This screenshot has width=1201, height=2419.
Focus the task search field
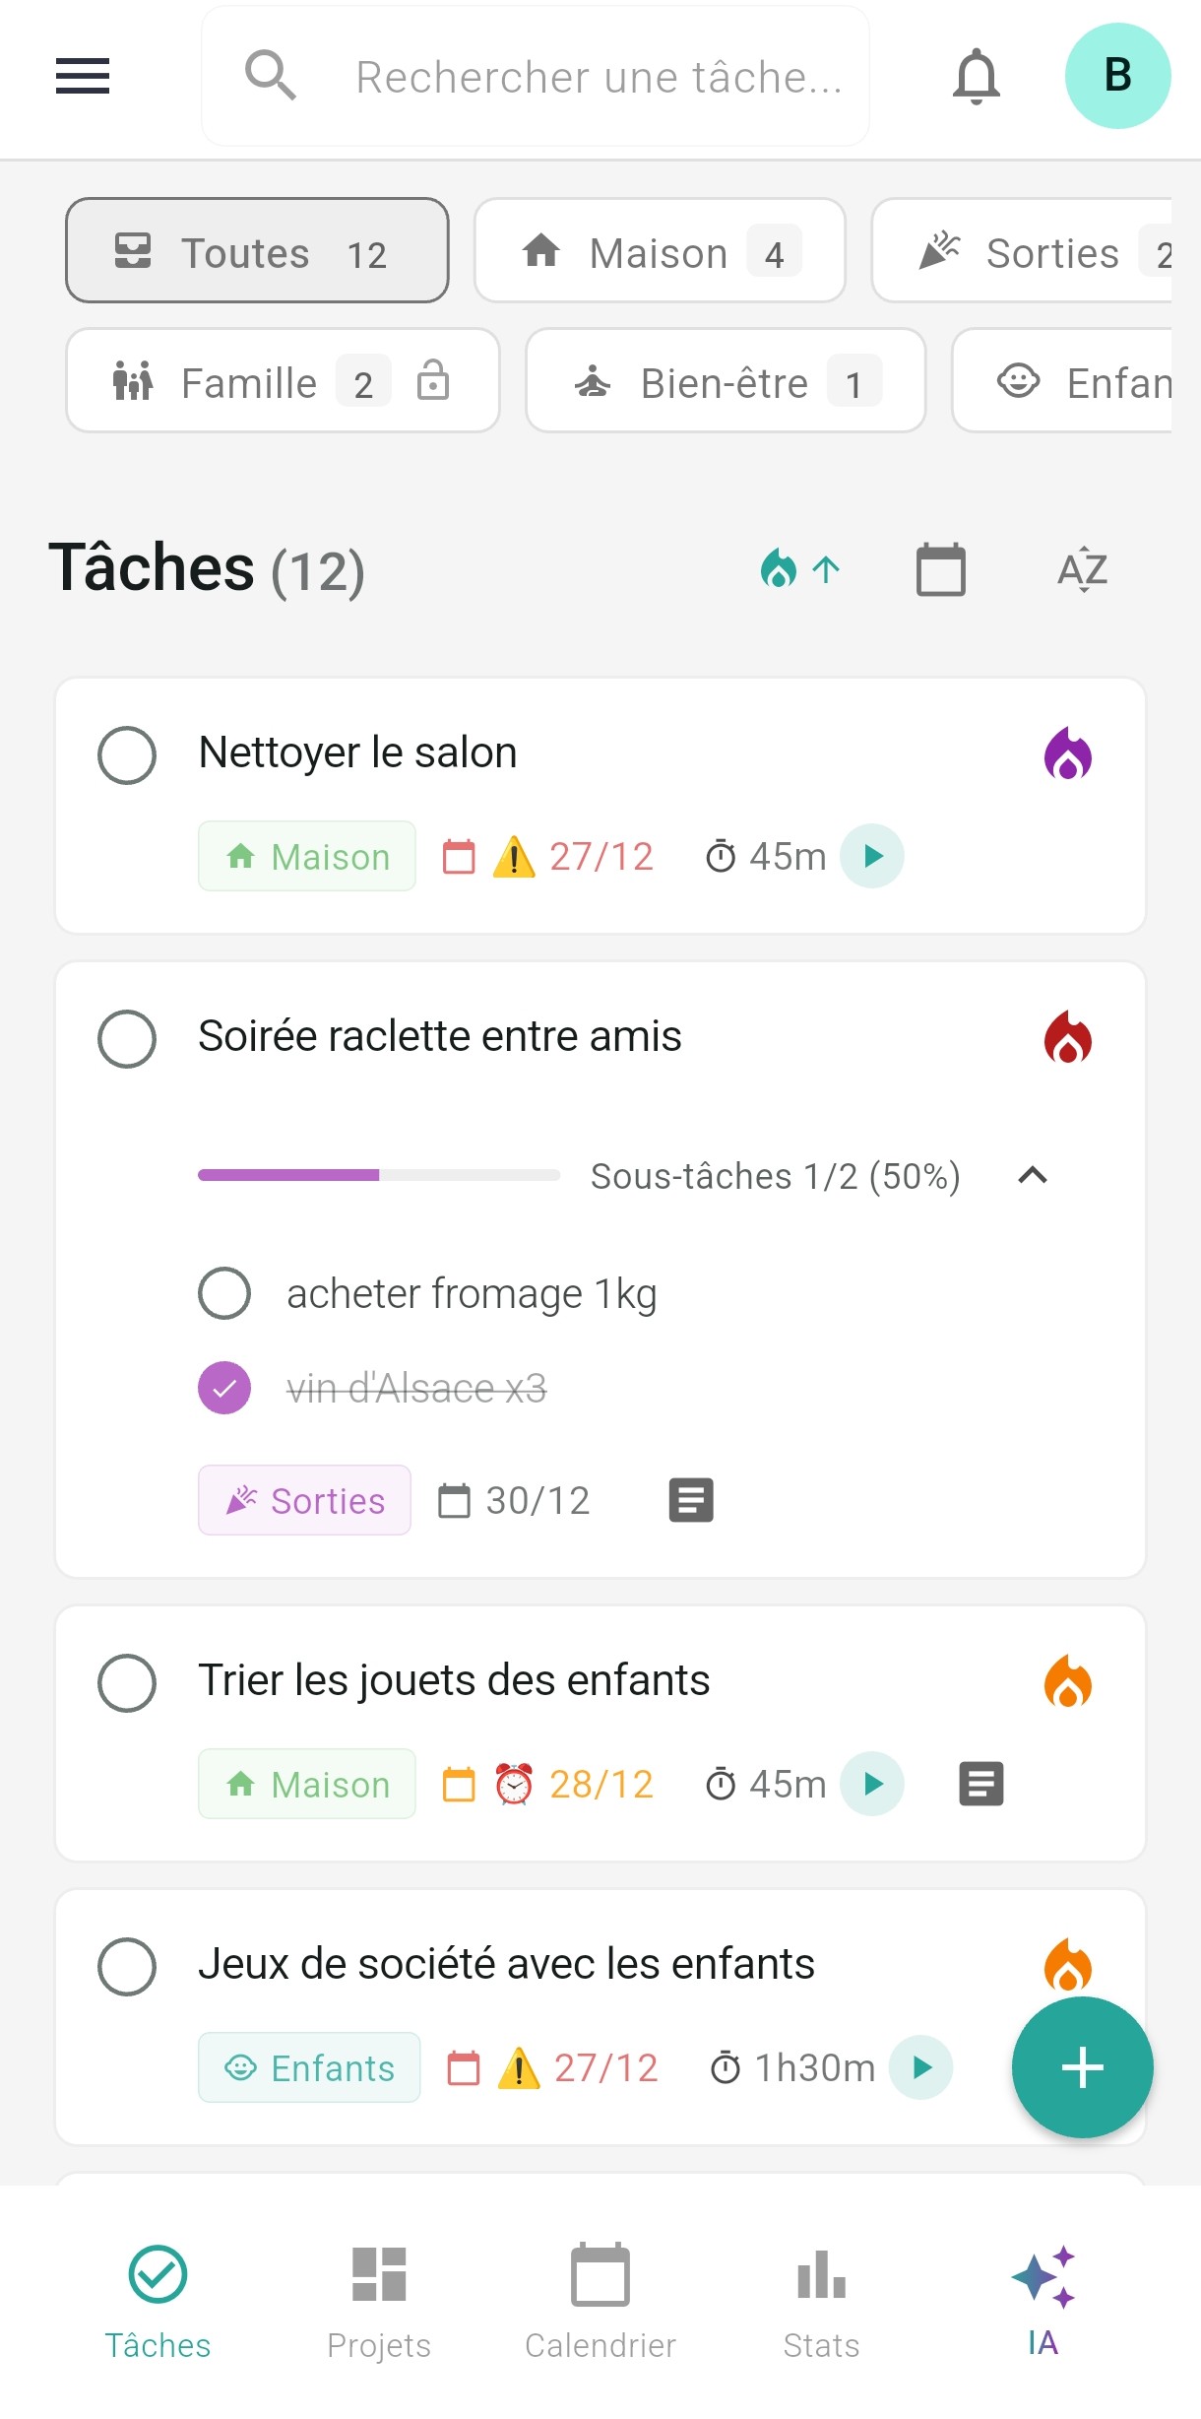pyautogui.click(x=599, y=77)
